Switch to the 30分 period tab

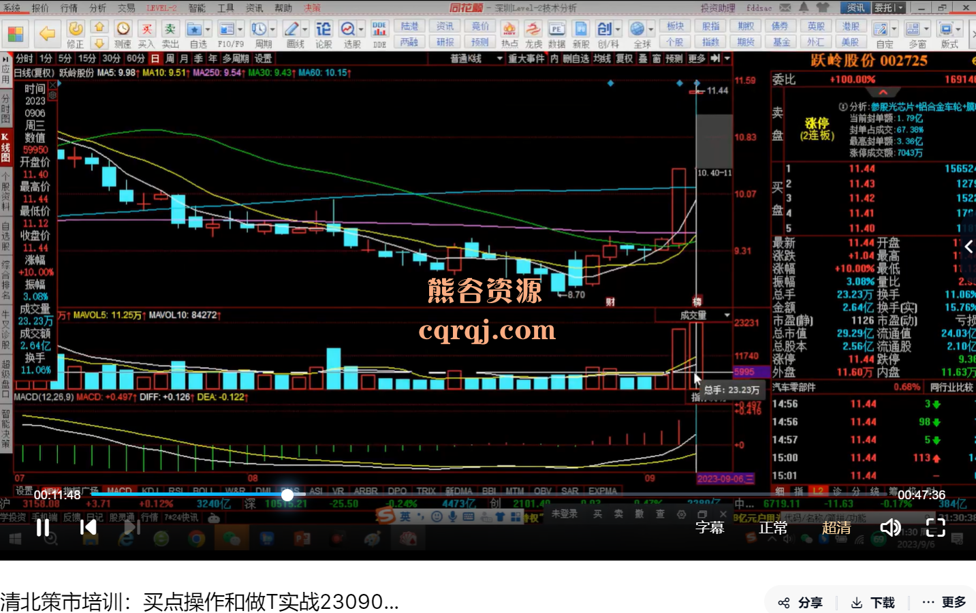pyautogui.click(x=112, y=59)
